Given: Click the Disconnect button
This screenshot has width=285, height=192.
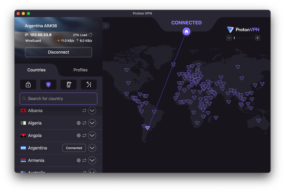Looking at the screenshot, I should click(58, 52).
